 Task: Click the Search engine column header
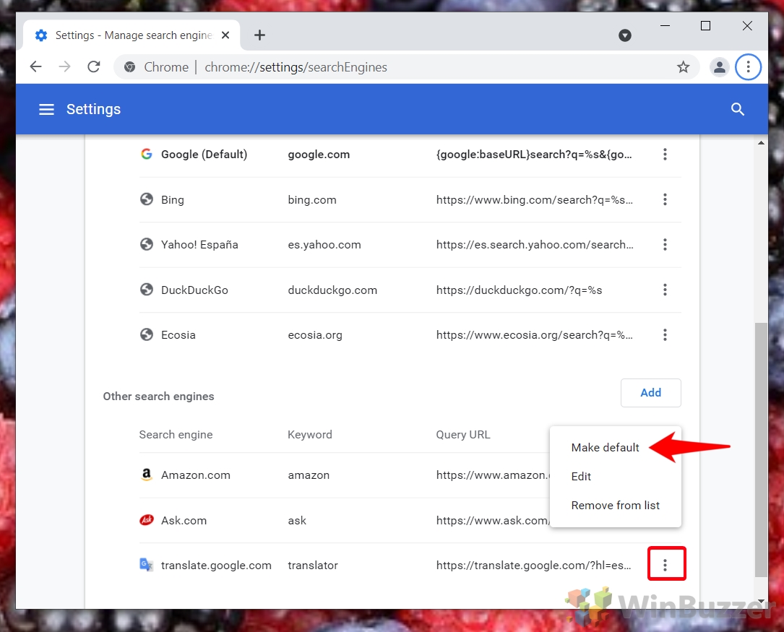tap(176, 435)
